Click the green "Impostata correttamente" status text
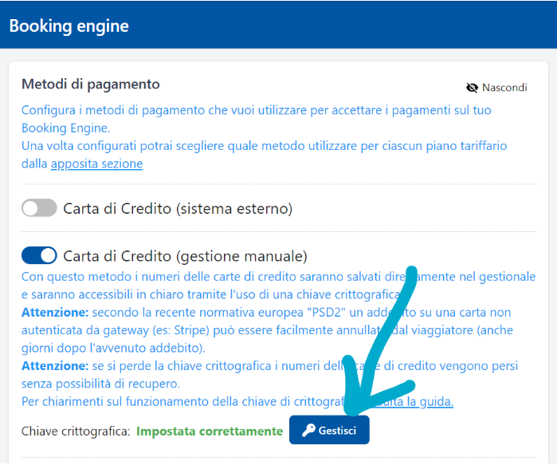The height and width of the screenshot is (465, 557). [210, 431]
